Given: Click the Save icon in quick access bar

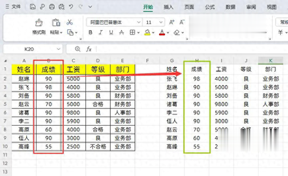Looking at the screenshot, I should [33, 7].
